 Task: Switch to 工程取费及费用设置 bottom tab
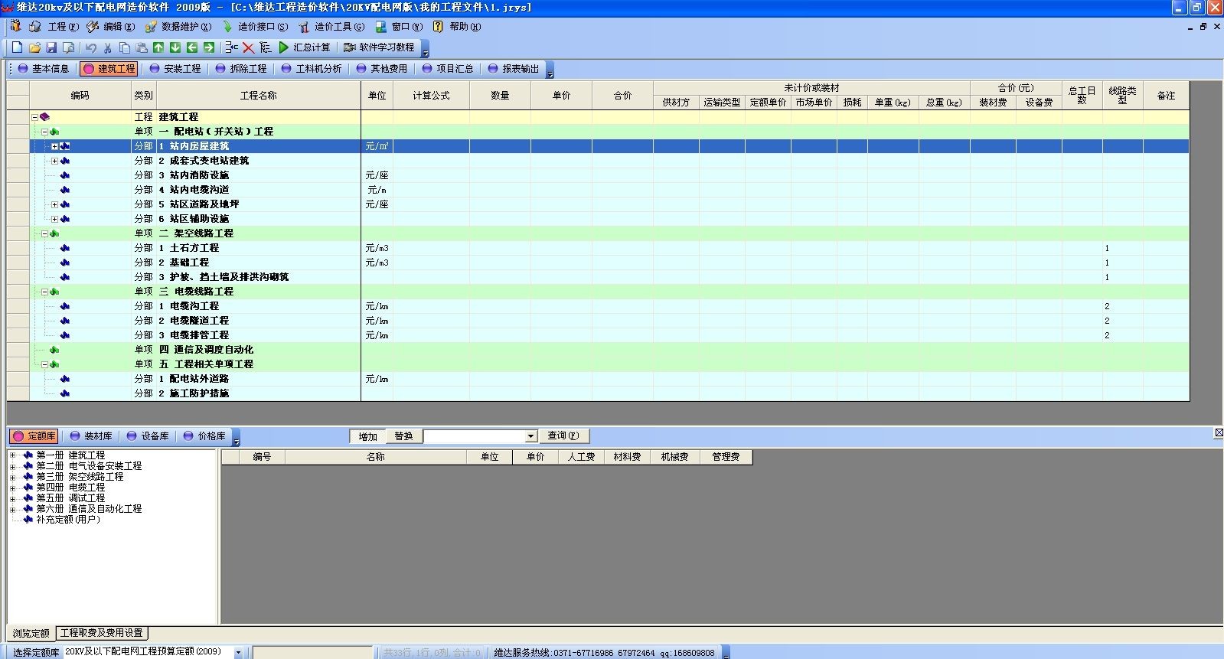[102, 633]
